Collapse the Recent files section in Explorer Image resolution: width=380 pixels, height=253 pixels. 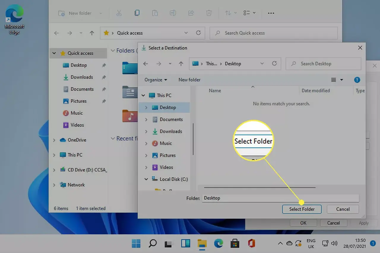click(x=113, y=139)
